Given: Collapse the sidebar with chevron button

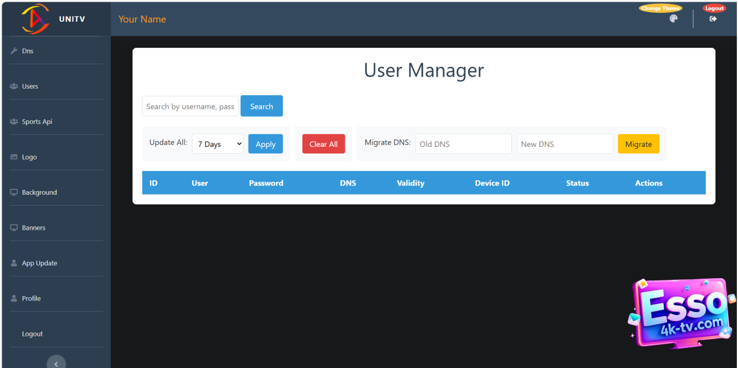Looking at the screenshot, I should coord(56,363).
